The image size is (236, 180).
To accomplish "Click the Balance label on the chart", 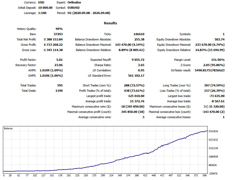I will point(8,128).
